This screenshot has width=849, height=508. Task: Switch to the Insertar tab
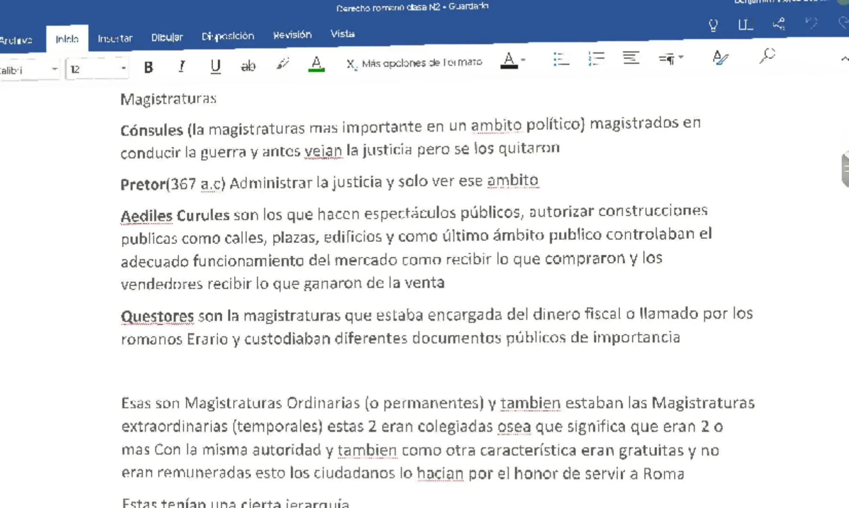pyautogui.click(x=115, y=38)
